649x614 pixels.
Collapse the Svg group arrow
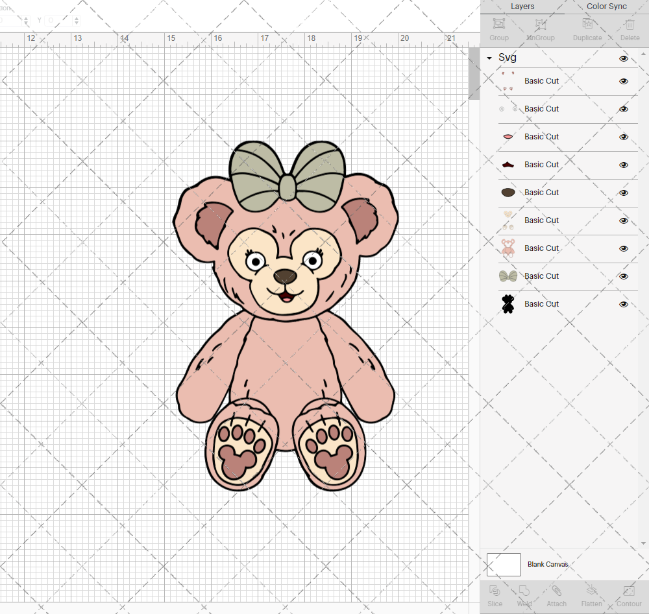[489, 58]
